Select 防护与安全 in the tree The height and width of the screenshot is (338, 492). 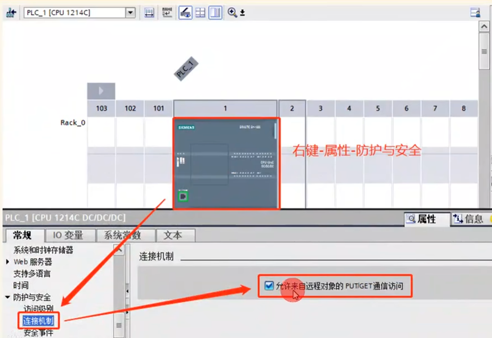(31, 297)
